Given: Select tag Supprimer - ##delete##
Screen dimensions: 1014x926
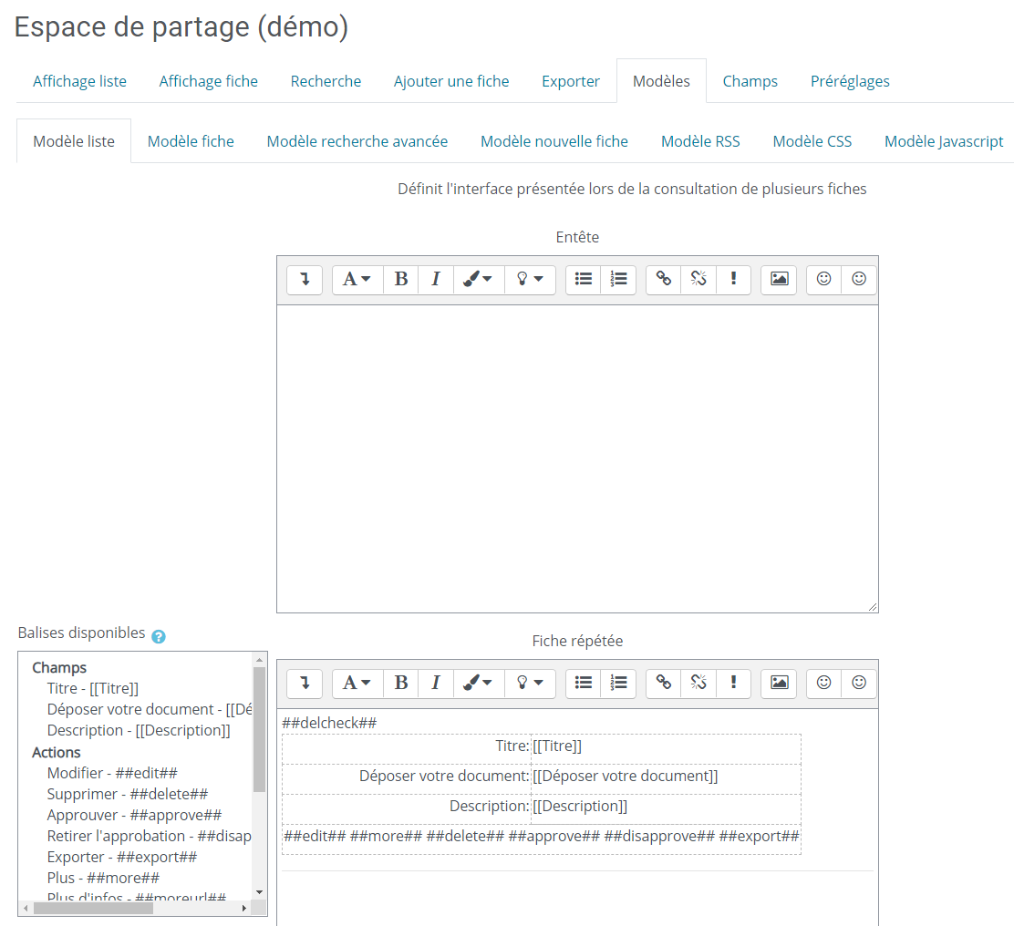Looking at the screenshot, I should [x=128, y=794].
